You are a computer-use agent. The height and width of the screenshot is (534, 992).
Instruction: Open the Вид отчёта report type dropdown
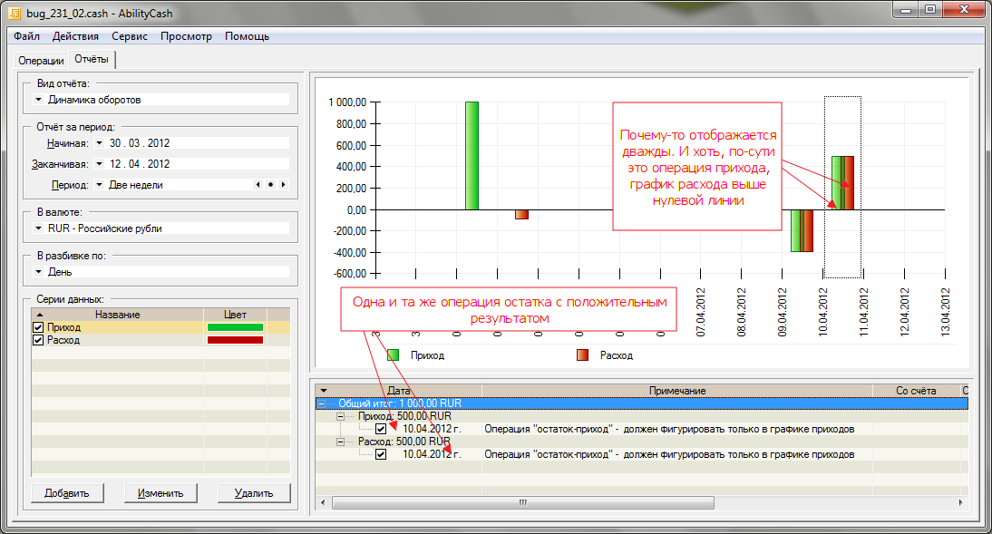click(x=38, y=100)
